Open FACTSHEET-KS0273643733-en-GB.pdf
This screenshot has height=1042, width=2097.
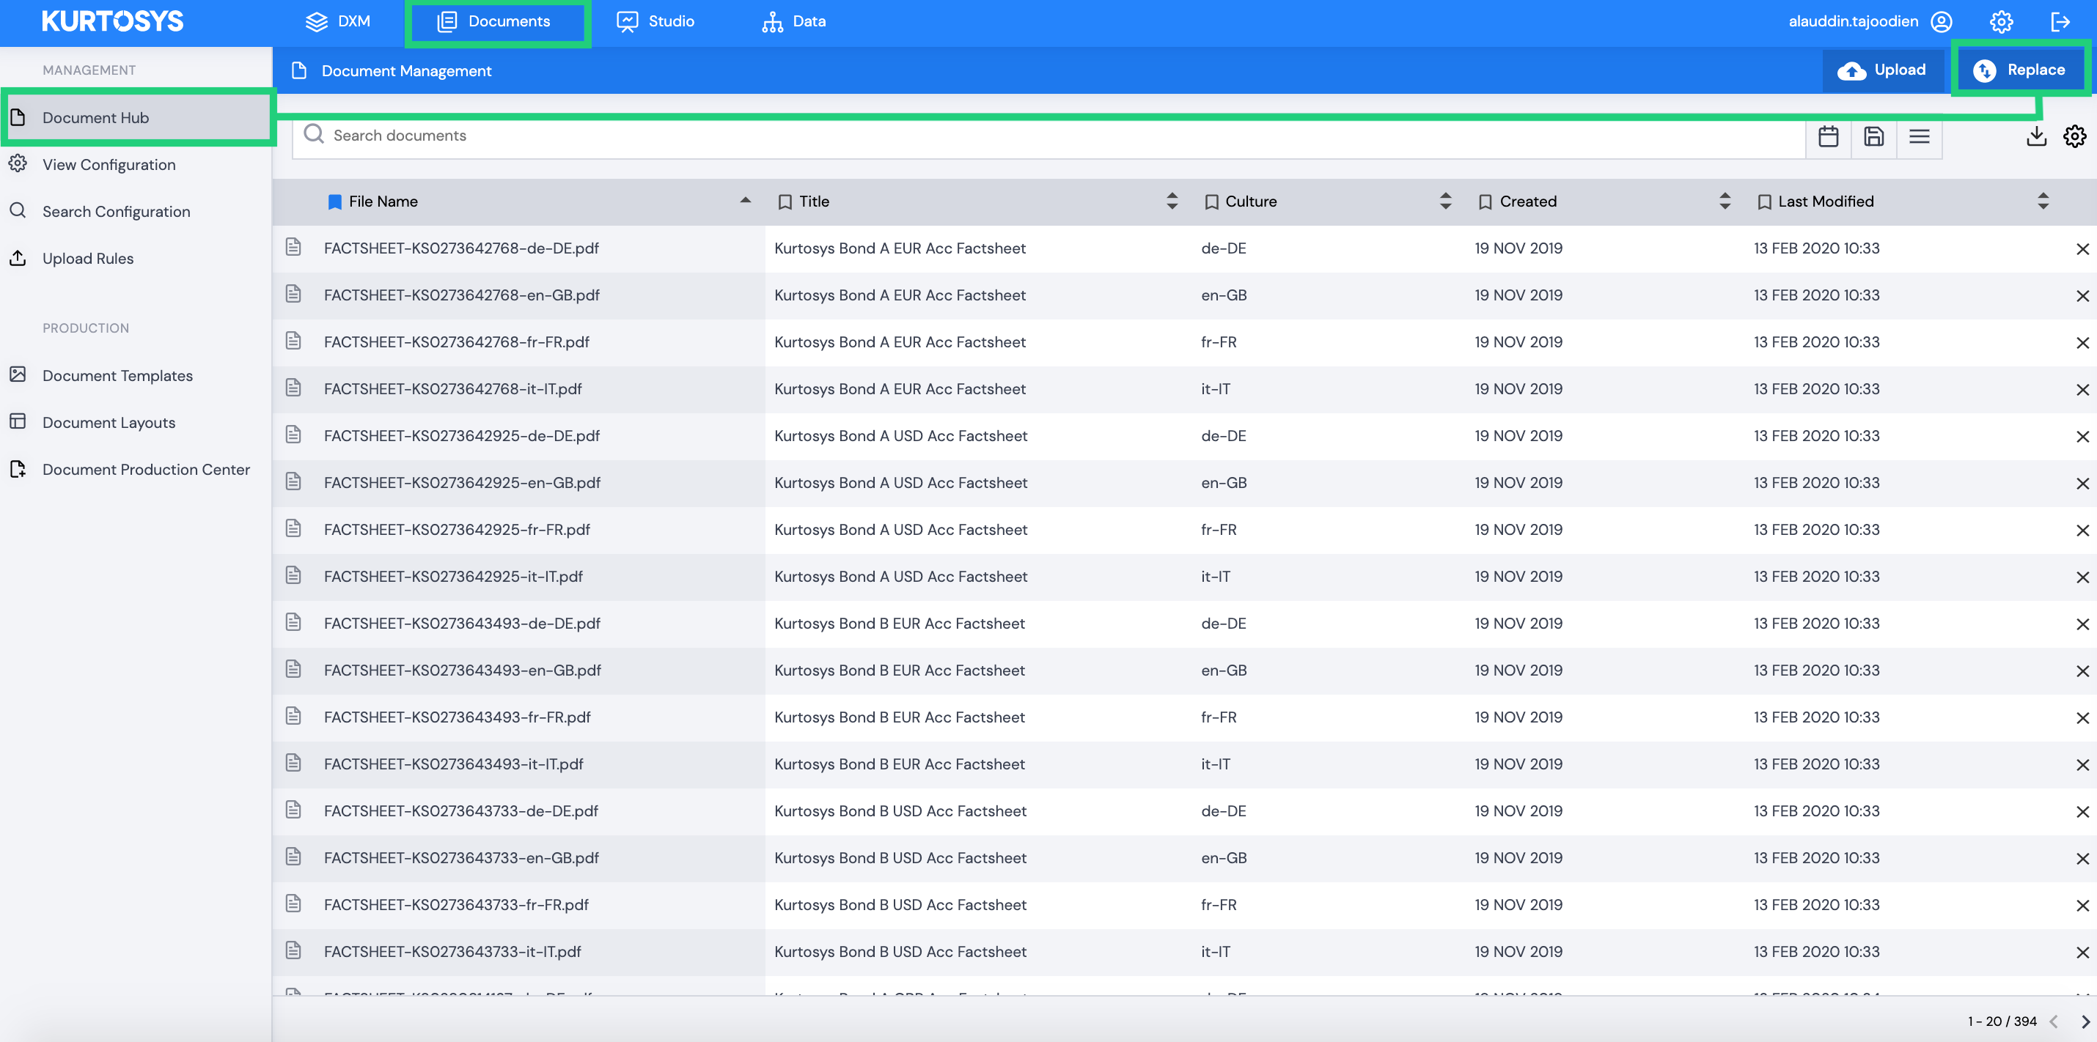(x=462, y=857)
